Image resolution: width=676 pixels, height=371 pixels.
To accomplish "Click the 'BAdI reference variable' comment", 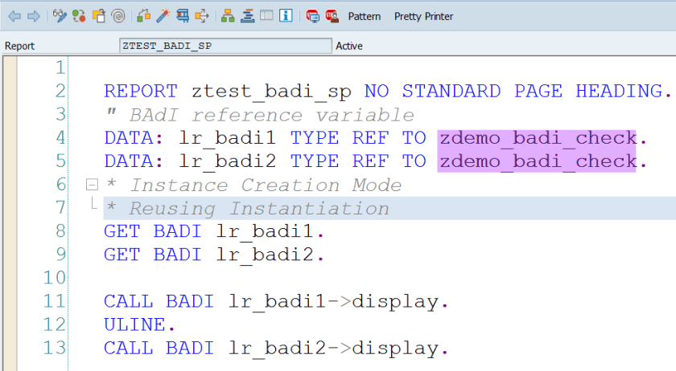I will (x=272, y=115).
